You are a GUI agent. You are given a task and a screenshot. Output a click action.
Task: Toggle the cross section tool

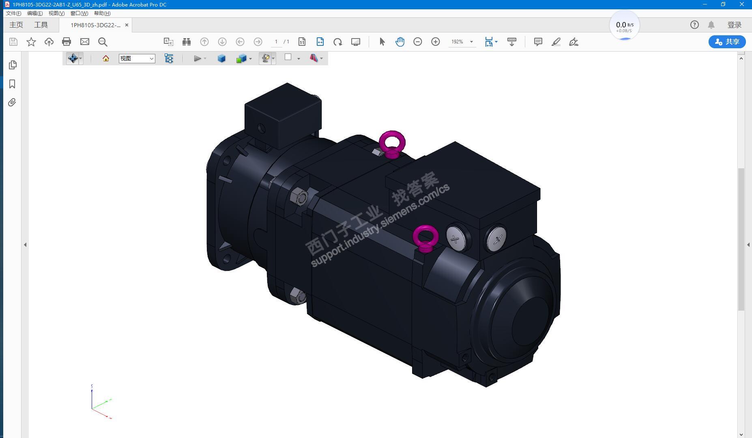click(x=314, y=58)
